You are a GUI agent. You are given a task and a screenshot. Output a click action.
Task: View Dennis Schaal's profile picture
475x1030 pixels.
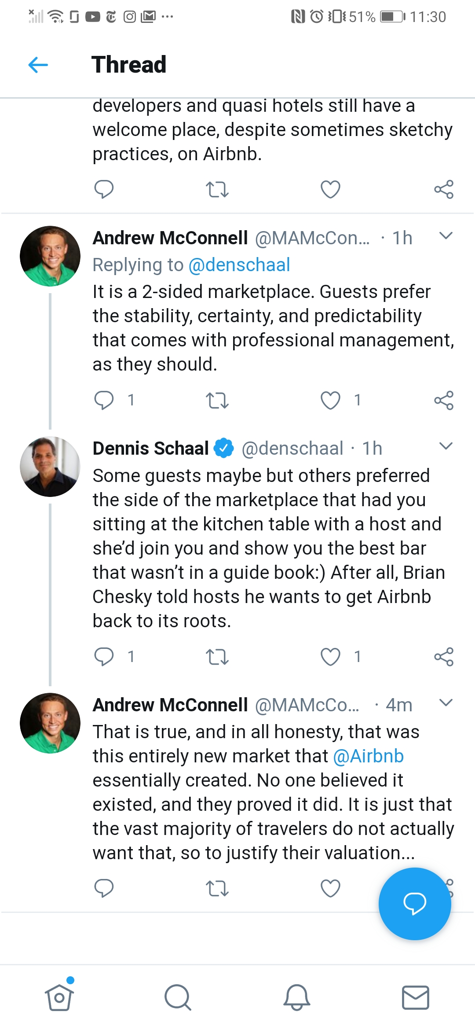50,467
